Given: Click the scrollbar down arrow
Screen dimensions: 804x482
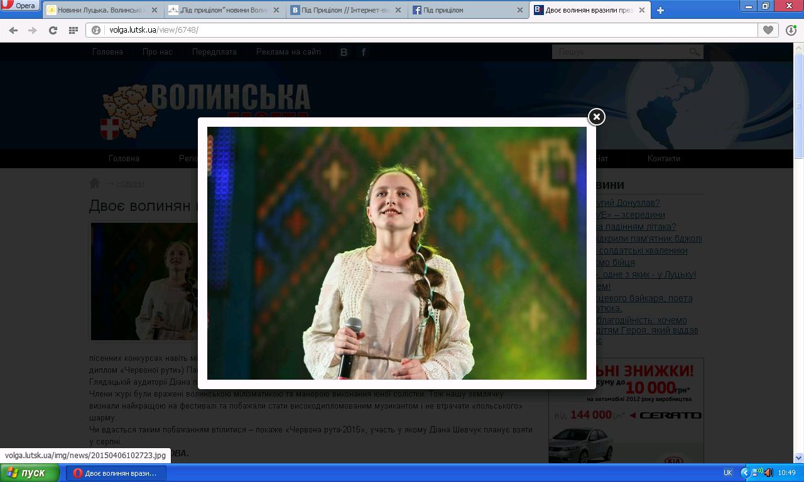Looking at the screenshot, I should (799, 458).
